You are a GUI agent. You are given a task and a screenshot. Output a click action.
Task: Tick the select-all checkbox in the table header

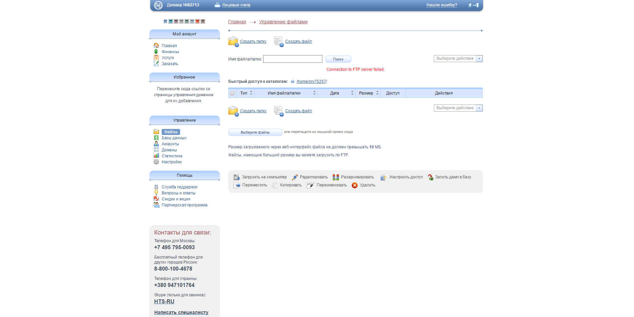click(x=232, y=93)
